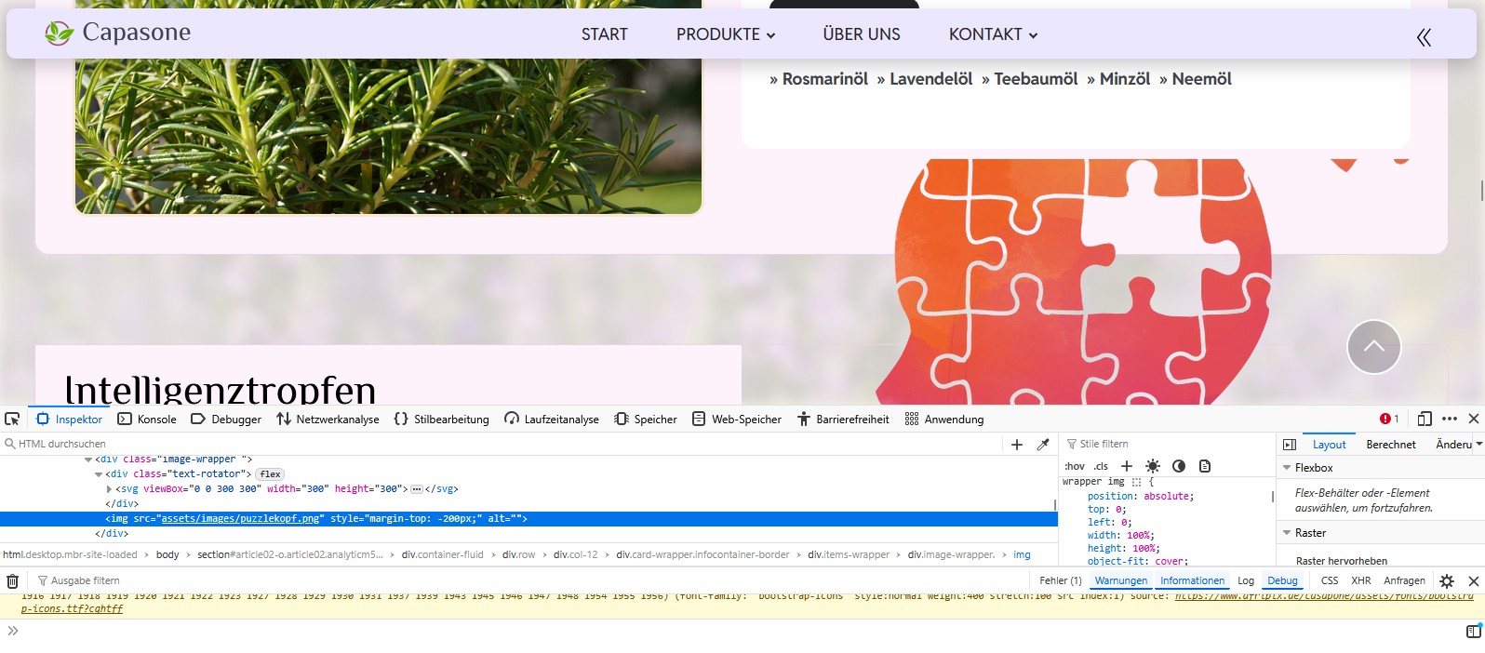Click the scroll-to-top round button
The image size is (1485, 653).
(1374, 347)
